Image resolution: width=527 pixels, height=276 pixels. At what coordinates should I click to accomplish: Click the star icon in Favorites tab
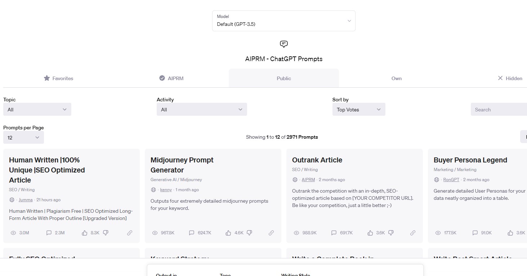click(47, 78)
